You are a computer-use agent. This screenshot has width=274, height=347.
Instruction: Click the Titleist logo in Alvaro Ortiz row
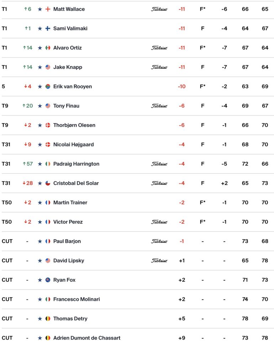click(159, 48)
